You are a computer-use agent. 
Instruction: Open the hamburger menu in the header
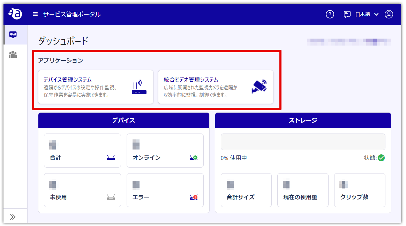coord(35,14)
